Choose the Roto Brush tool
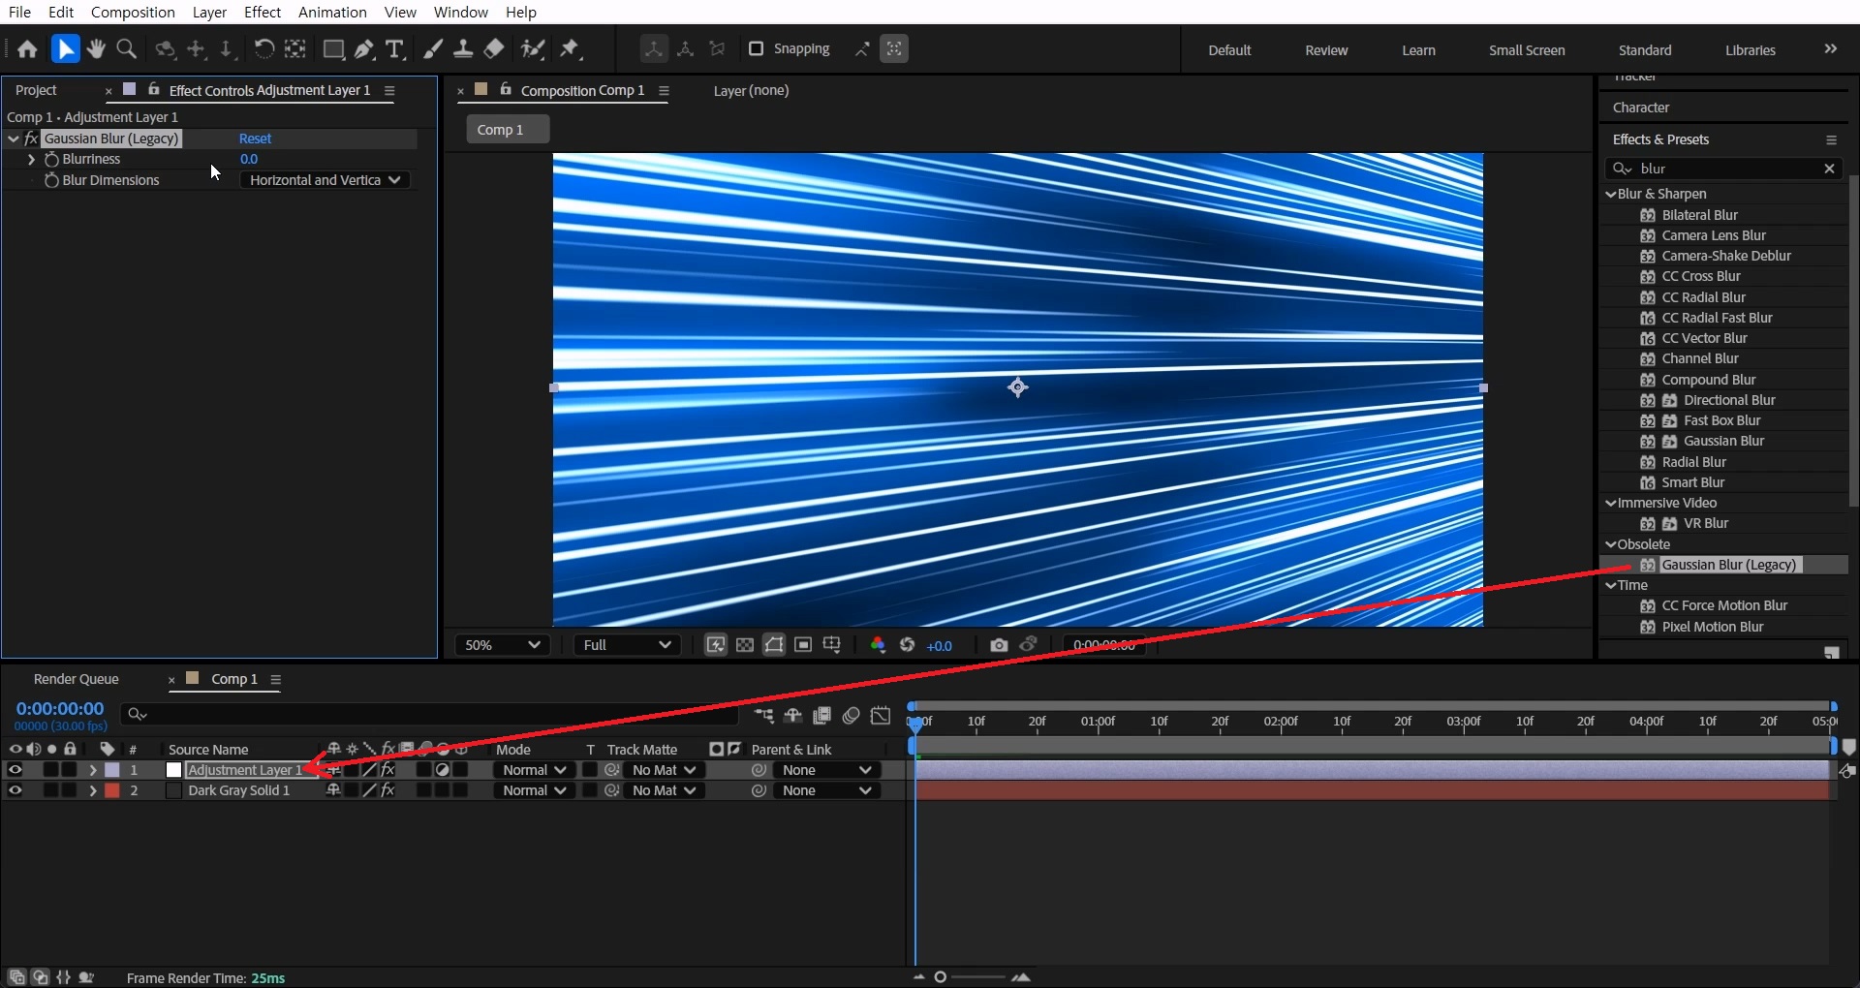The width and height of the screenshot is (1860, 988). click(x=532, y=48)
